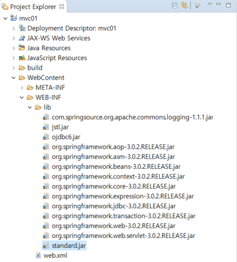Select the WebContent folder label

point(46,78)
